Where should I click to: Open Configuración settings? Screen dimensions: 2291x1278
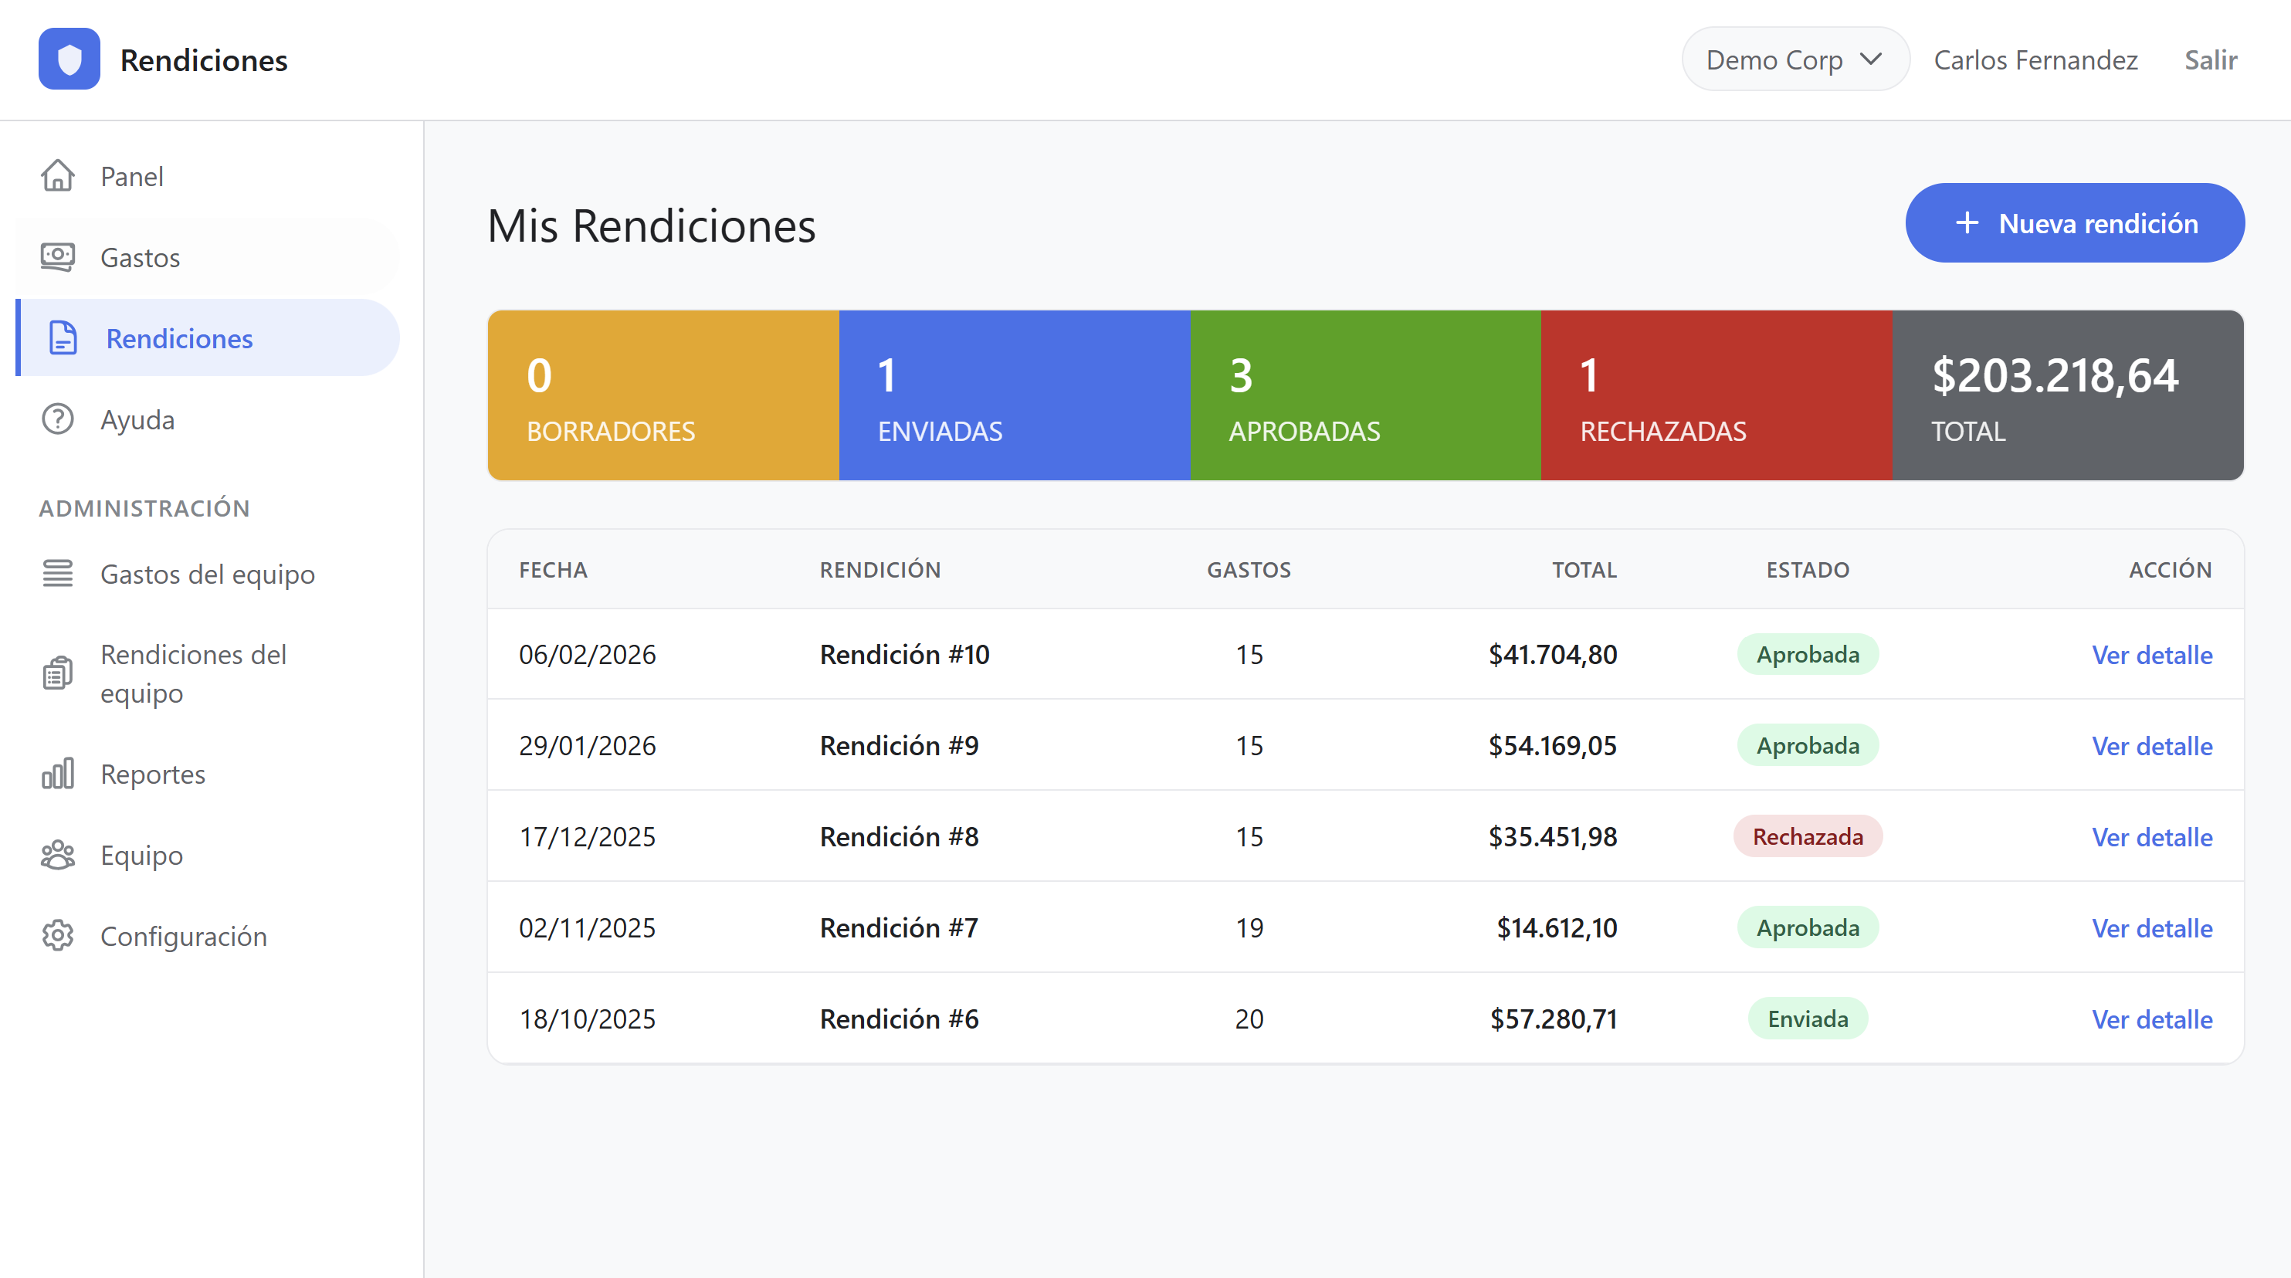click(207, 936)
